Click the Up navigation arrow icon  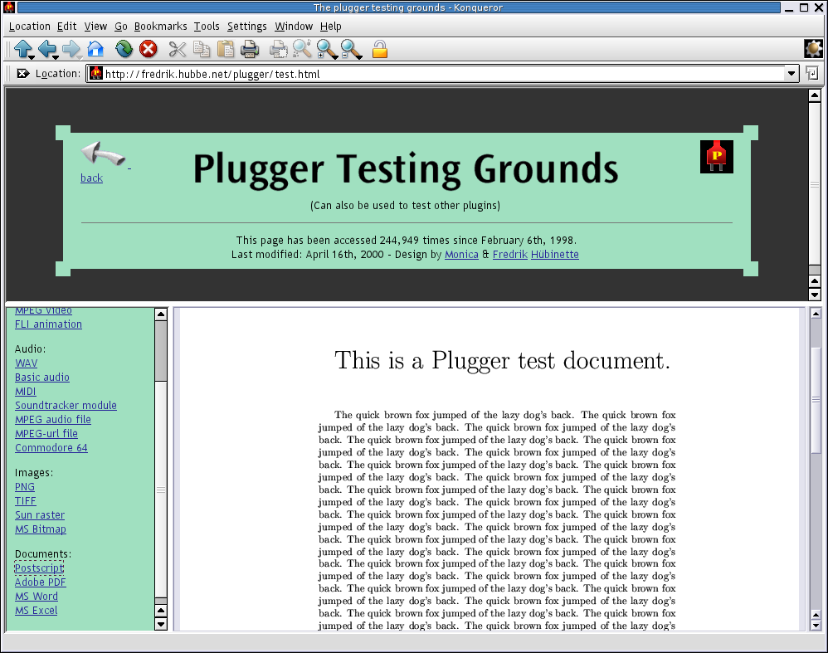click(22, 49)
